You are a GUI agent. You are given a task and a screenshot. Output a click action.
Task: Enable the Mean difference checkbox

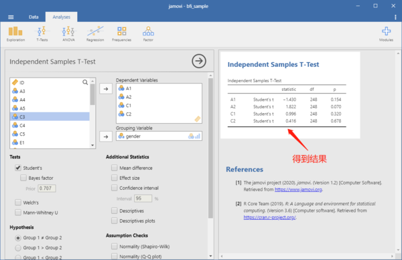[115, 168]
